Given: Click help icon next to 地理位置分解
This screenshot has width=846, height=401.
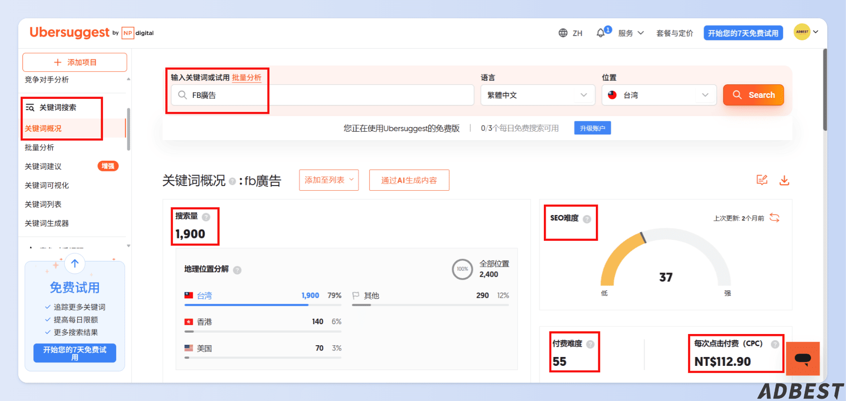Looking at the screenshot, I should pos(237,270).
